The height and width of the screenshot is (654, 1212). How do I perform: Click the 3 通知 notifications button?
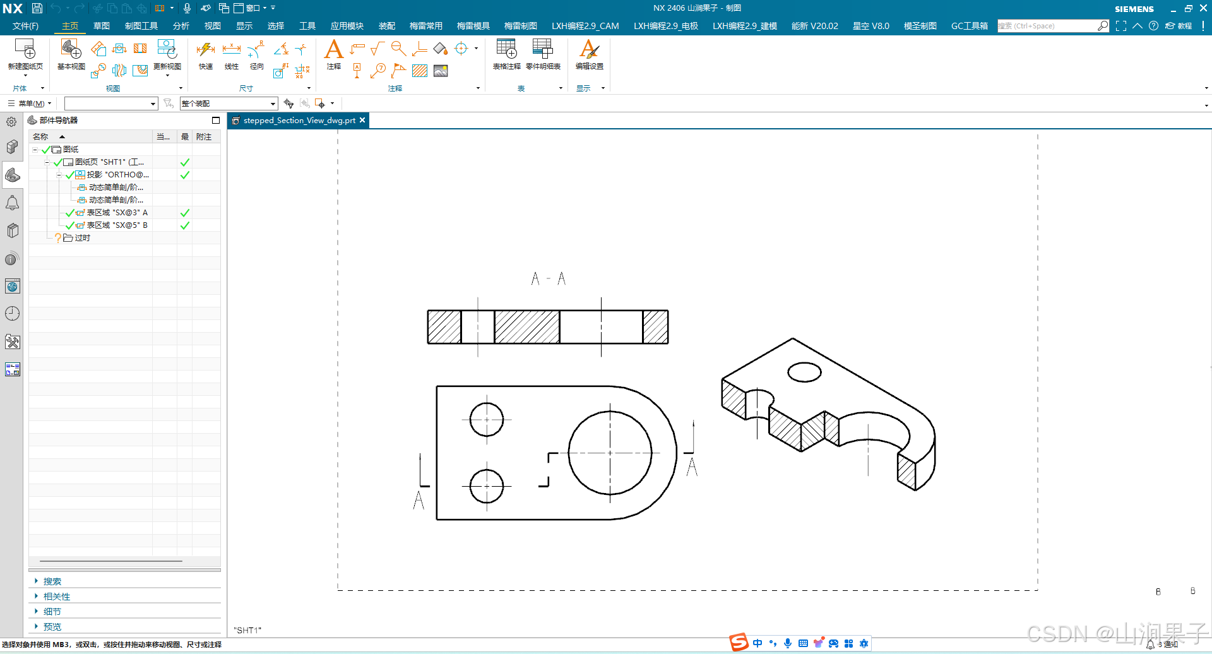tap(1162, 645)
